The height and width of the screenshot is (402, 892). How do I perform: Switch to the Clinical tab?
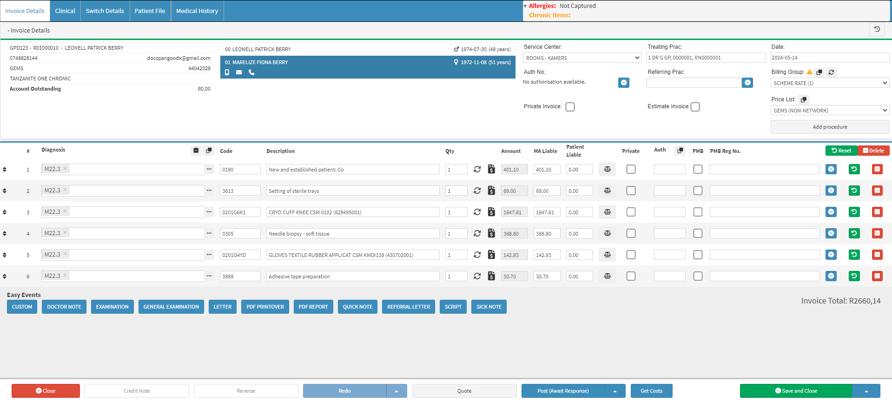65,11
